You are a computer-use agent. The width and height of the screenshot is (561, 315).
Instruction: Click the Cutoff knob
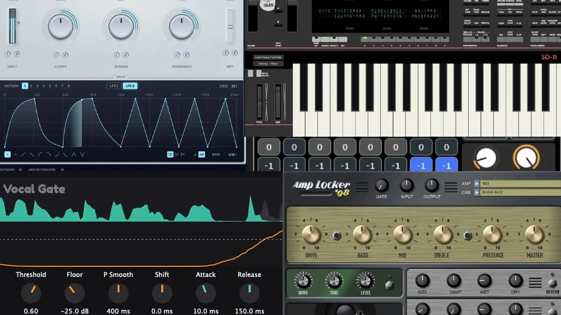[x=60, y=26]
